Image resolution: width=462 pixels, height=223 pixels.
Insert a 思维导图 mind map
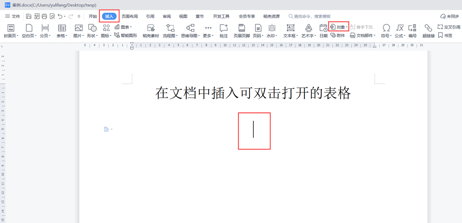tap(191, 31)
